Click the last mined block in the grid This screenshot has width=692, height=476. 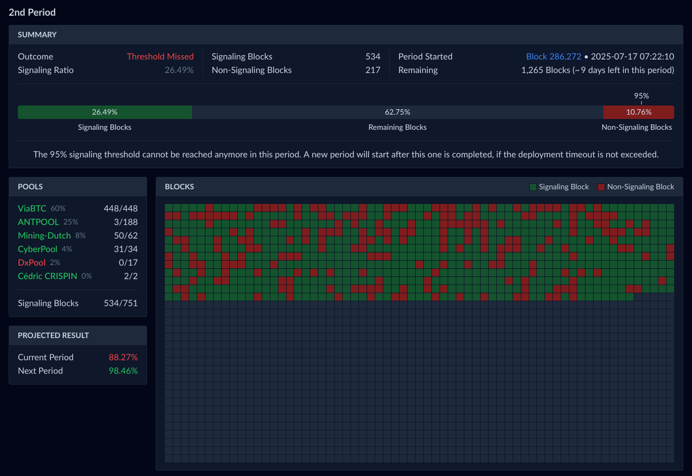pyautogui.click(x=630, y=297)
